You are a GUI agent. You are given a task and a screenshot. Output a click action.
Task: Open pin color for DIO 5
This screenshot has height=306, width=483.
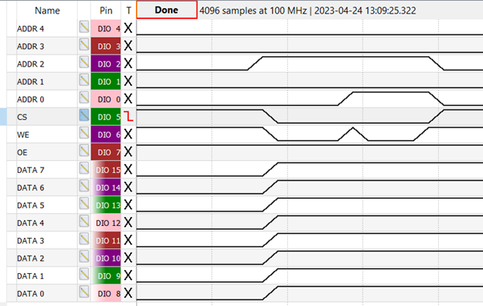pos(106,117)
